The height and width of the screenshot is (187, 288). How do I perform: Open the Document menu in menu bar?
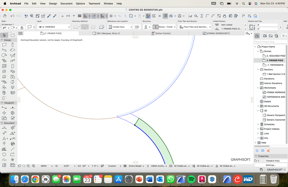(x=66, y=3)
